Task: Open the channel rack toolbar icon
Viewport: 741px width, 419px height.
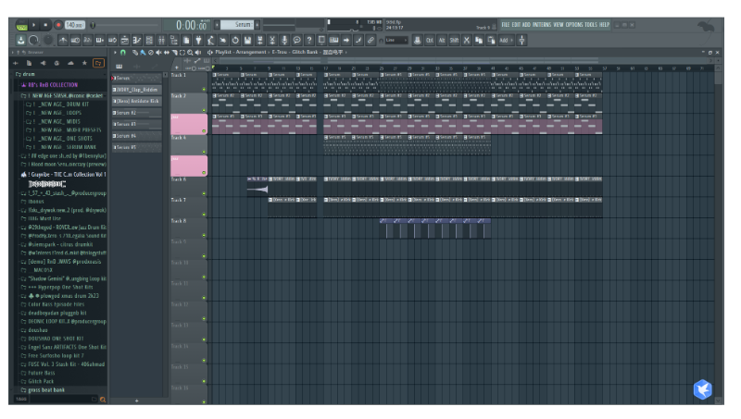Action: pos(149,41)
